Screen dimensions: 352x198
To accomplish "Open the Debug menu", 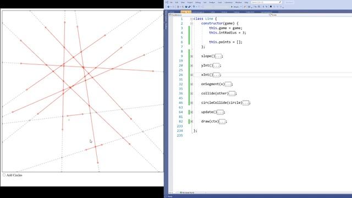I will (198, 2).
